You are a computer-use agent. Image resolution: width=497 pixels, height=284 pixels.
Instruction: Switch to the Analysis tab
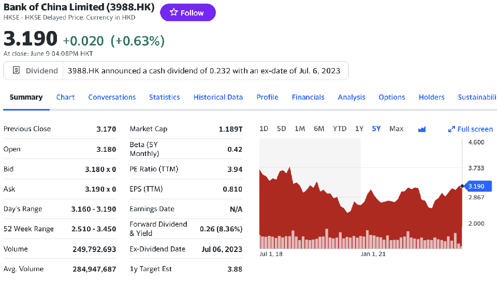pos(352,97)
